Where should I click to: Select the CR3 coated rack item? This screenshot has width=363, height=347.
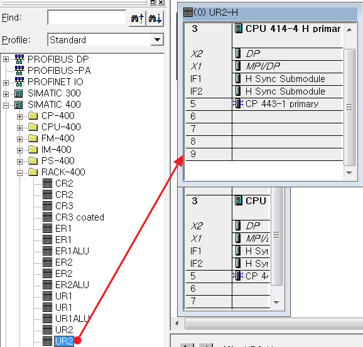click(80, 217)
